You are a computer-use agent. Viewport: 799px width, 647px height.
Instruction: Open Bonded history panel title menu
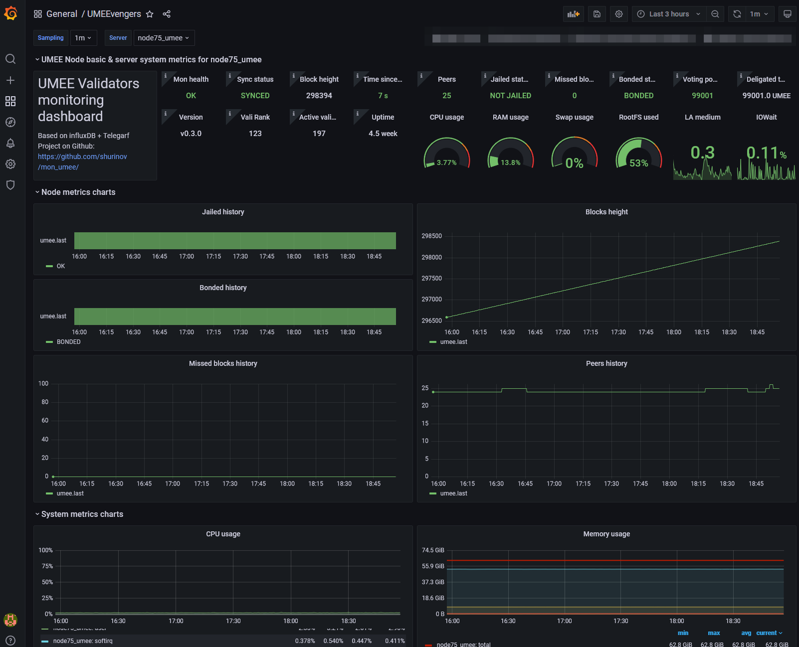(223, 288)
